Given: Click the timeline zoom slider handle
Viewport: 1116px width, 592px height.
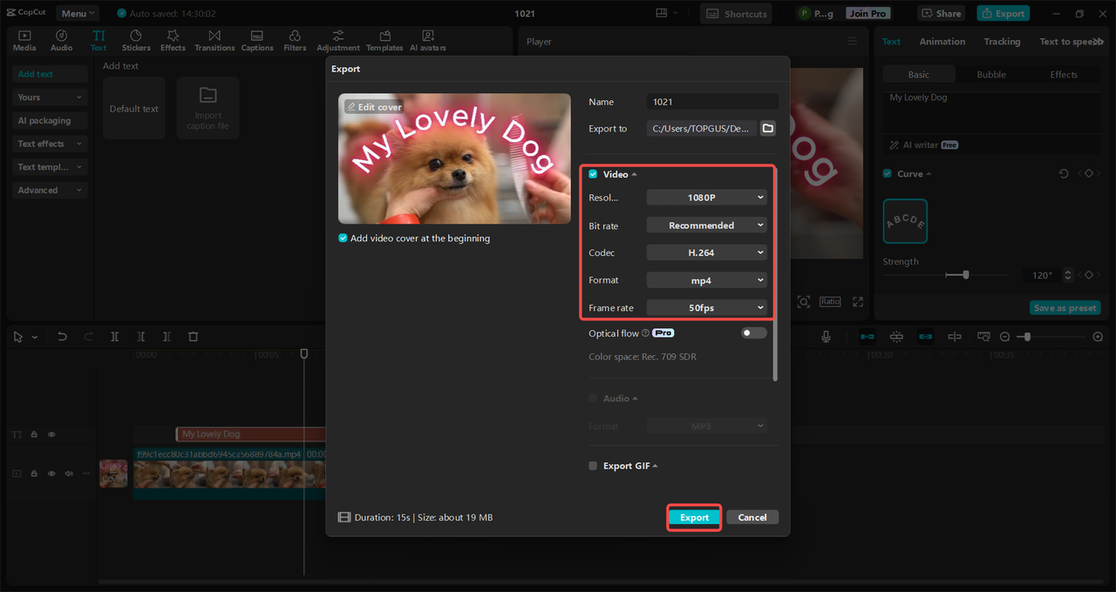Looking at the screenshot, I should (1029, 337).
